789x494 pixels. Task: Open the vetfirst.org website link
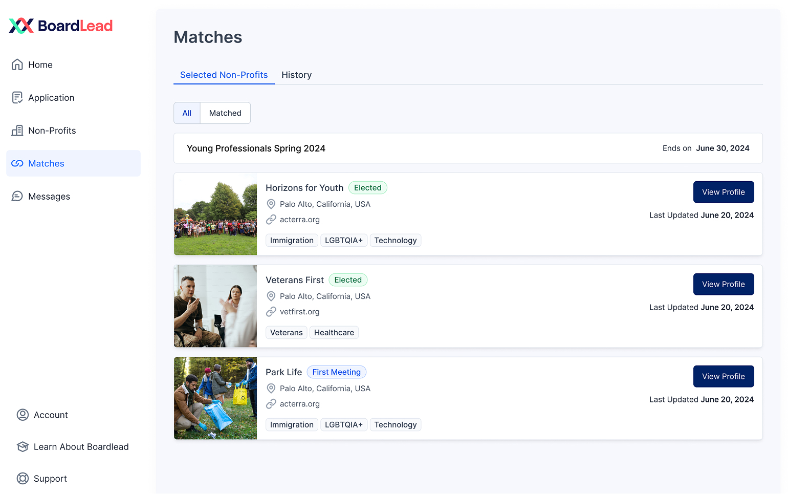click(x=299, y=312)
